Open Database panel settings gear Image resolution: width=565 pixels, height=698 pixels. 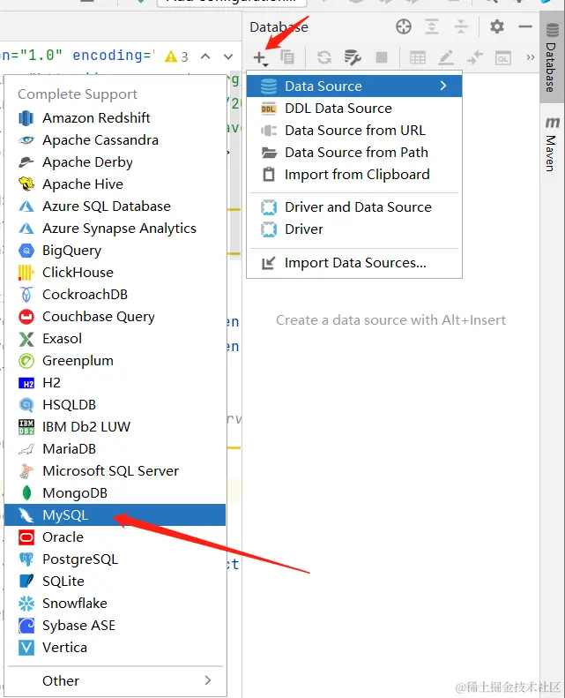pyautogui.click(x=497, y=26)
